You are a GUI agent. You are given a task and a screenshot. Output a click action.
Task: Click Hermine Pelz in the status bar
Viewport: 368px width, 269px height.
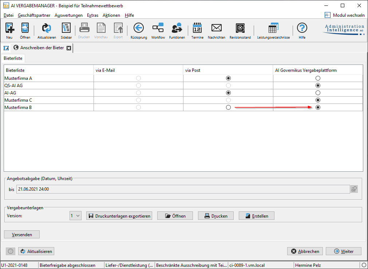308,265
